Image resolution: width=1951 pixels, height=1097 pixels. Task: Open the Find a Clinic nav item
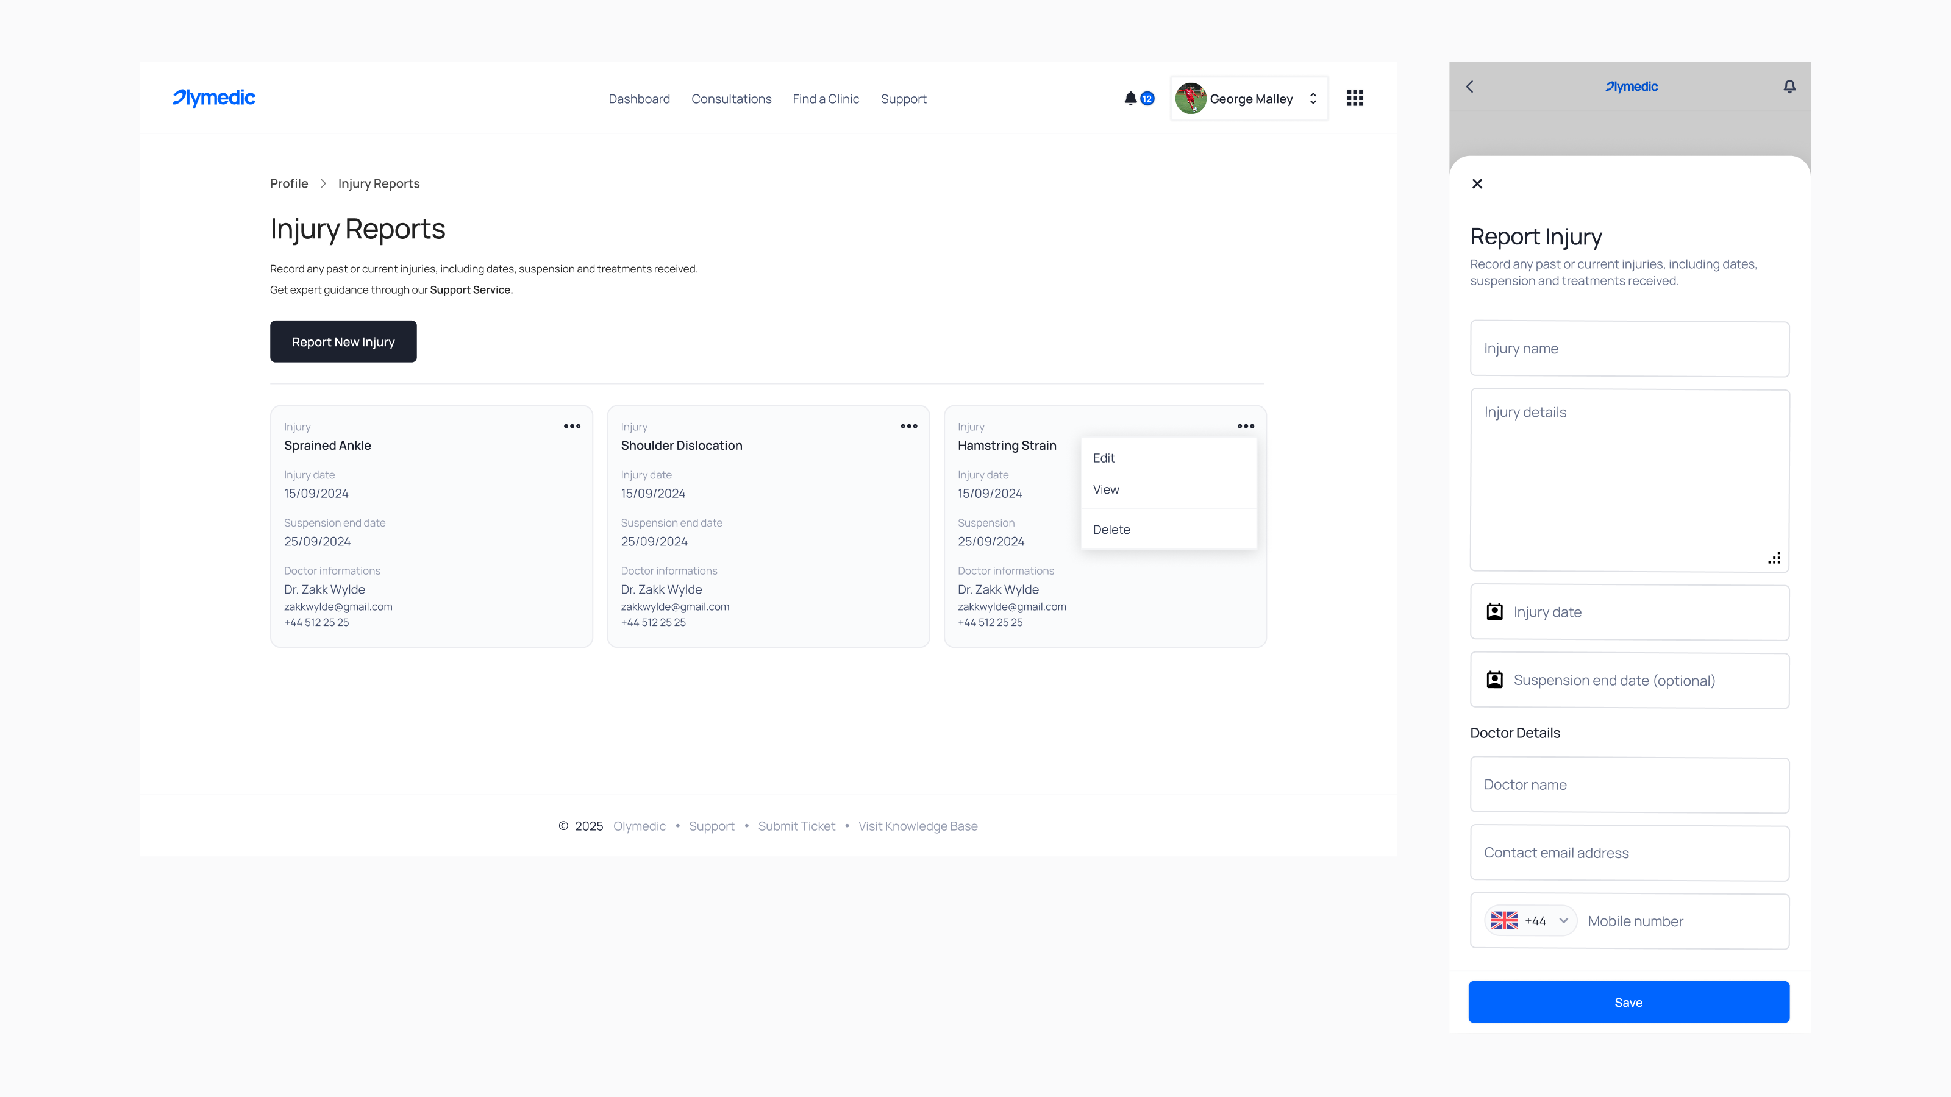pos(826,98)
